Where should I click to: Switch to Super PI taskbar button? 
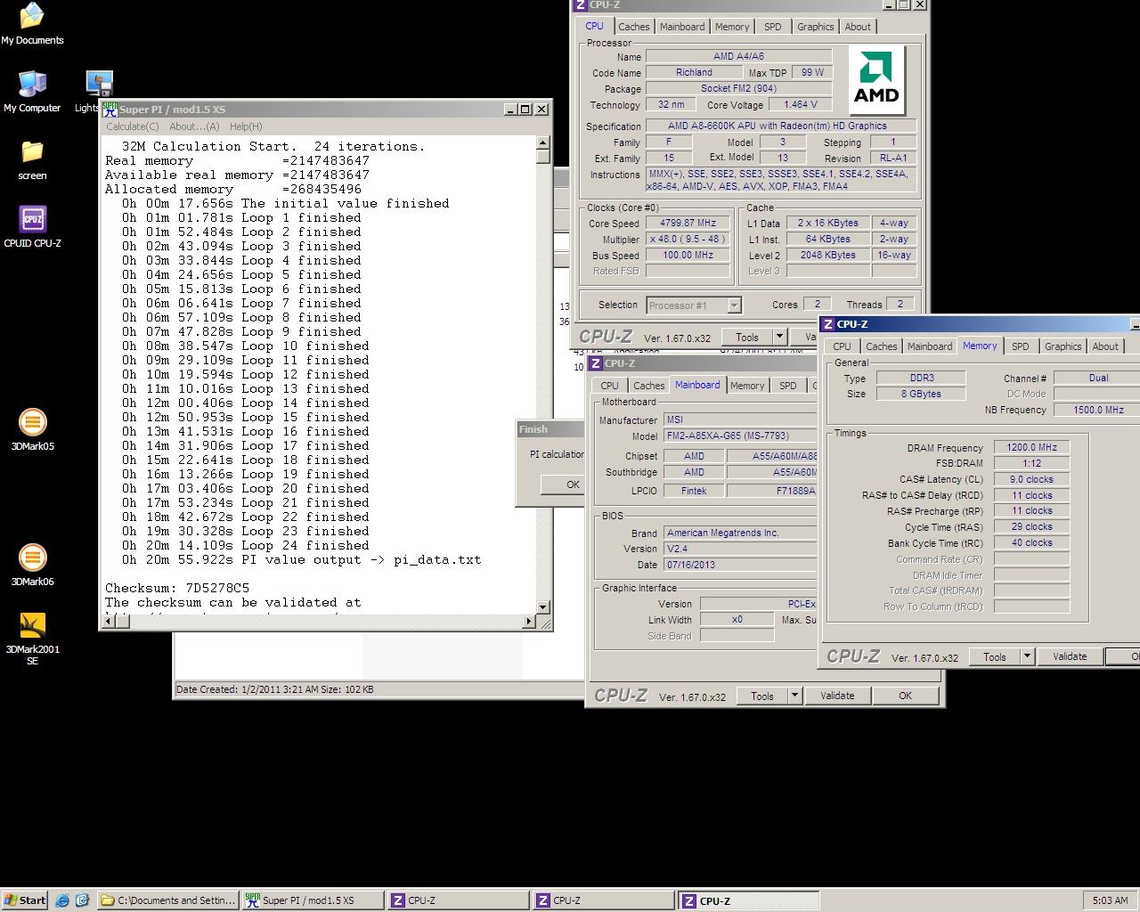pyautogui.click(x=313, y=900)
